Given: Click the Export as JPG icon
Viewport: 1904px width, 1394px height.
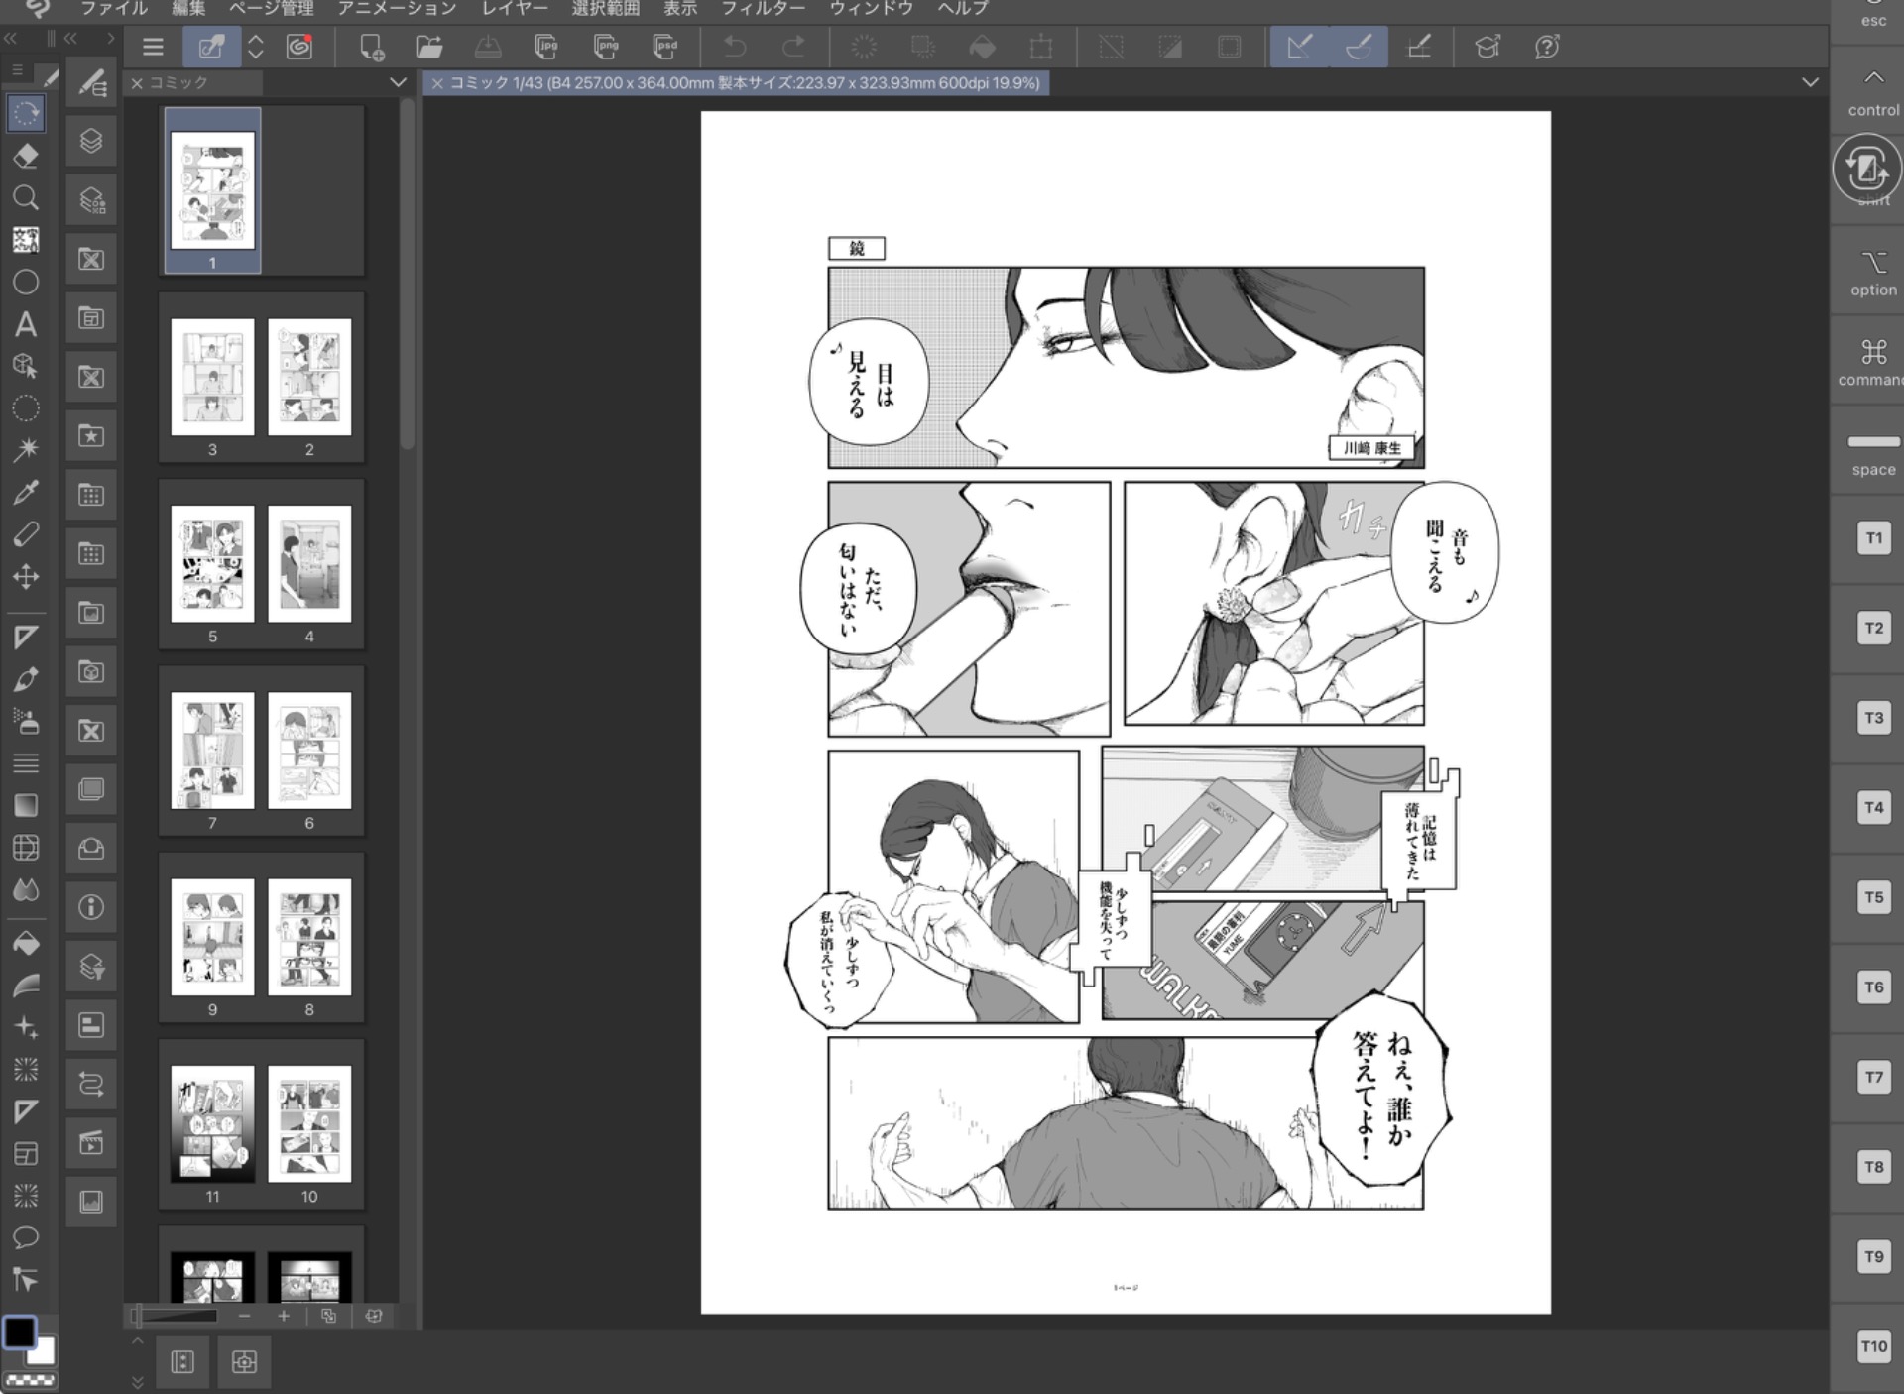Looking at the screenshot, I should [x=546, y=47].
